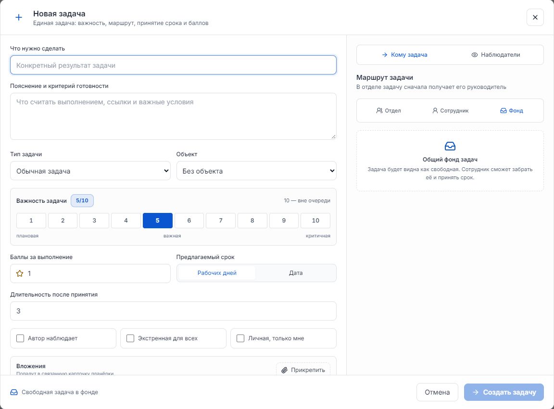
Task: Click the footer inbox icon near Свободная задача
Action: 14,392
